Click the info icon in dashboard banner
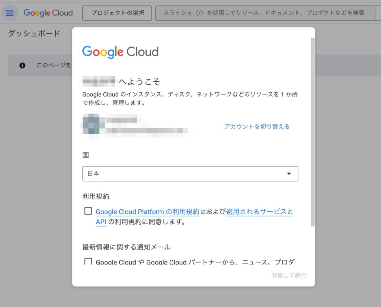Image resolution: width=381 pixels, height=307 pixels. pyautogui.click(x=22, y=65)
